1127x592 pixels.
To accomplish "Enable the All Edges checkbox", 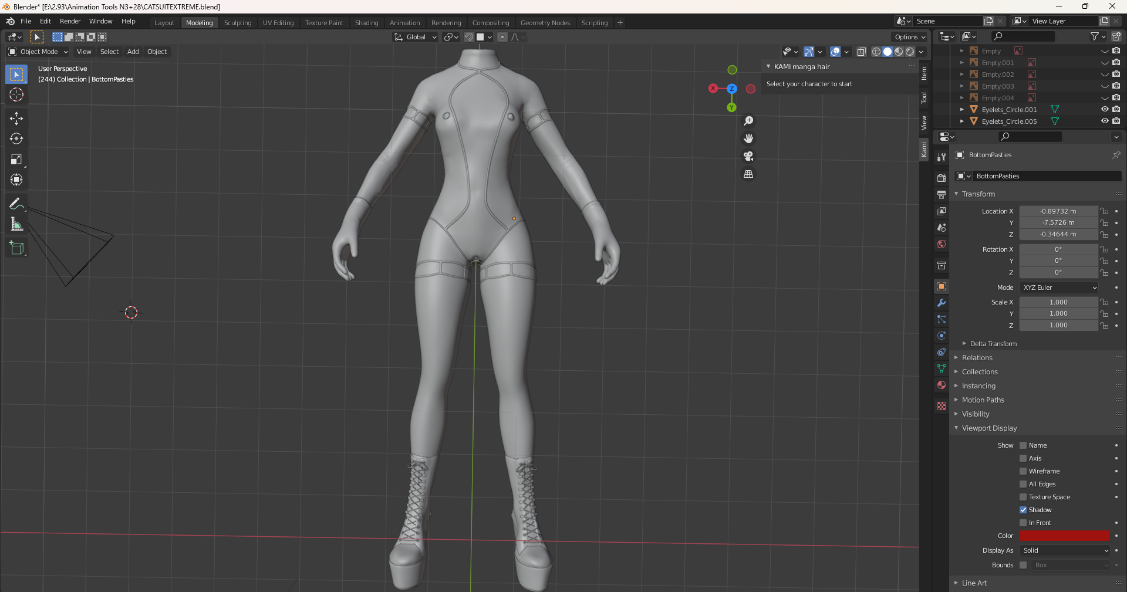I will pos(1023,484).
